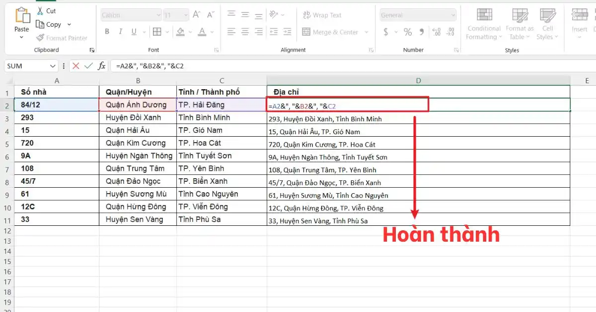The image size is (596, 312).
Task: Apply percent style
Action: click(408, 32)
